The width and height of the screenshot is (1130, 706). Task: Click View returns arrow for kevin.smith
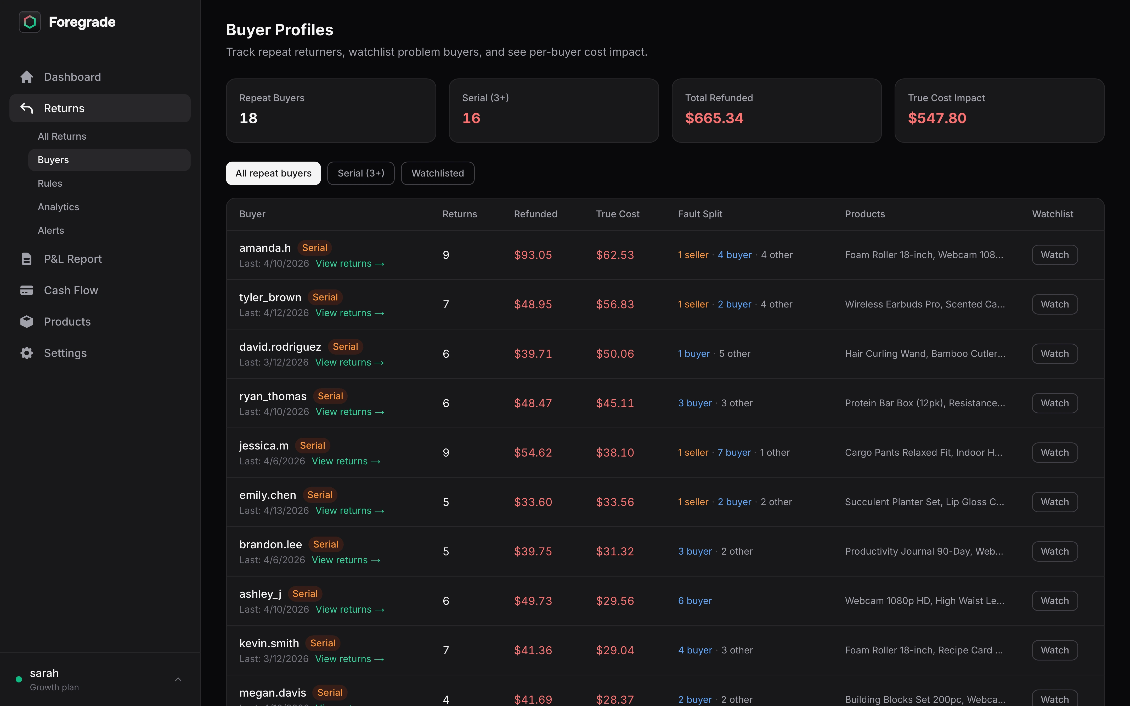click(349, 659)
